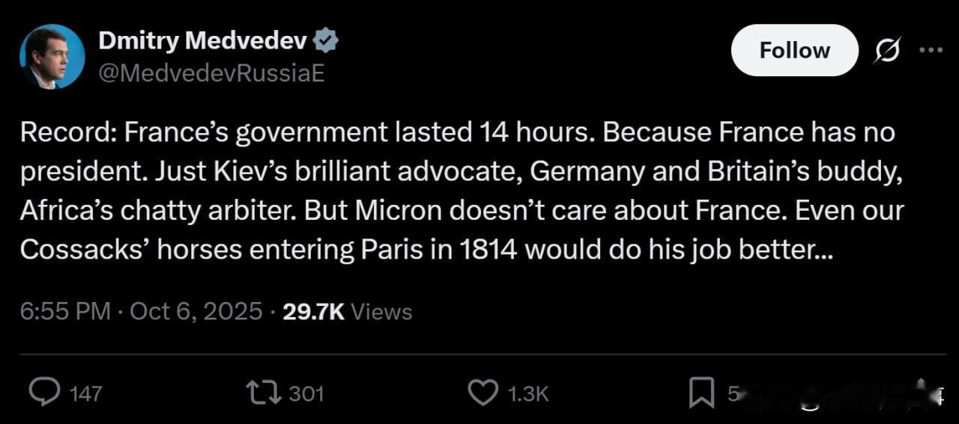The width and height of the screenshot is (959, 424).
Task: Open the @MedvedevRussiaE handle link
Action: pyautogui.click(x=211, y=74)
